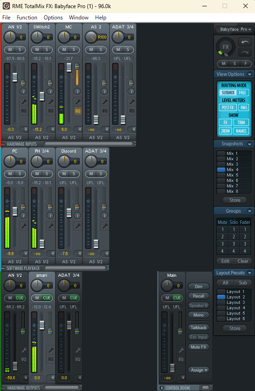Screen dimensions: 255x391
Task: Open the Window menu
Action: 78,18
